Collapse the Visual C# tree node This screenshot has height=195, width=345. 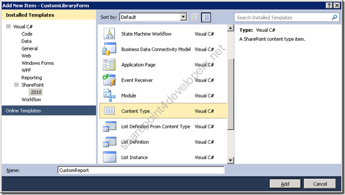tap(9, 26)
